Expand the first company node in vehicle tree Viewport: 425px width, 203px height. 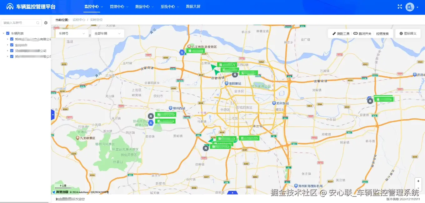(x=7, y=39)
